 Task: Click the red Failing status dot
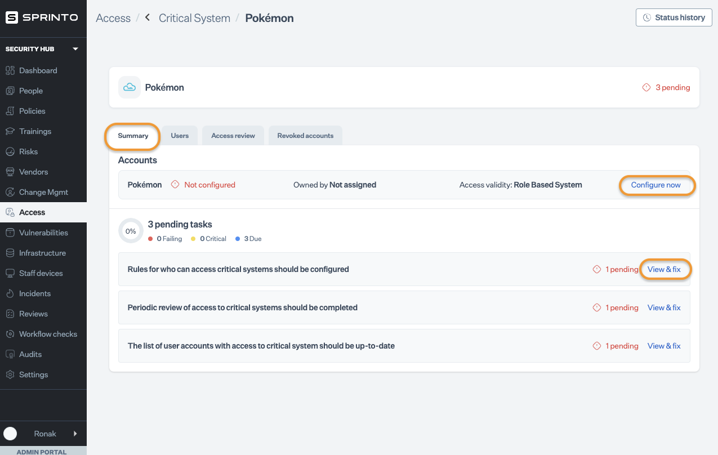150,239
